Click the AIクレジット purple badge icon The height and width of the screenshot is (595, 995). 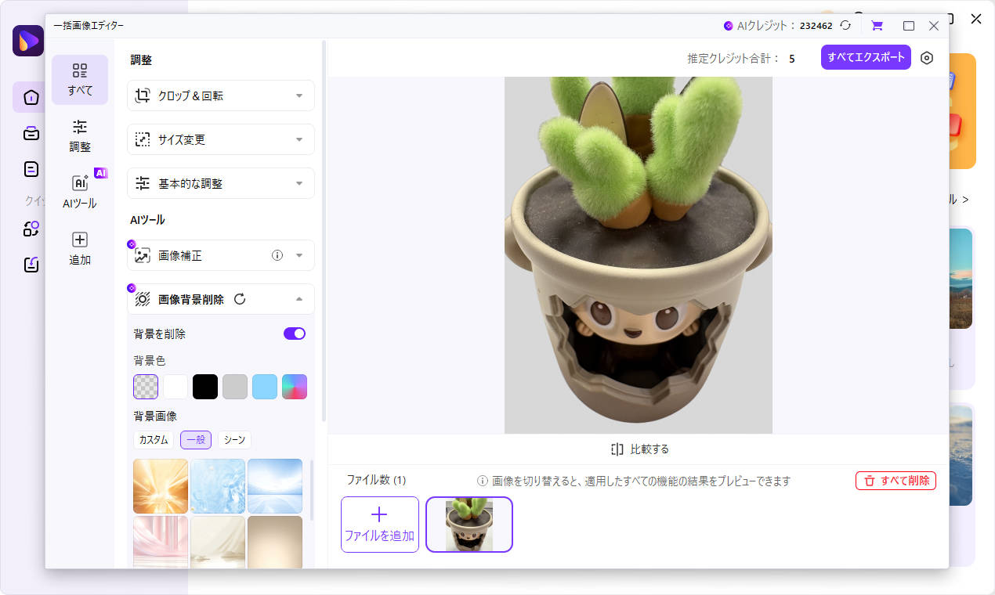click(729, 26)
